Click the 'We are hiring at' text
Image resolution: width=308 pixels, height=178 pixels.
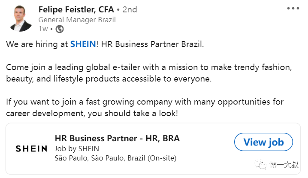[x=37, y=44]
